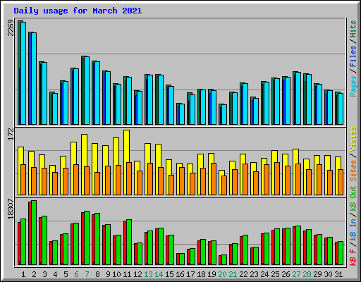The image size is (361, 282).
Task: Click the title "Daily usage for March 2021"
Action: 78,11
